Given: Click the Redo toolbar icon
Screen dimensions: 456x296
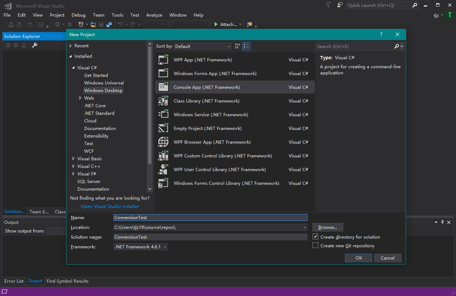Looking at the screenshot, I should point(133,25).
